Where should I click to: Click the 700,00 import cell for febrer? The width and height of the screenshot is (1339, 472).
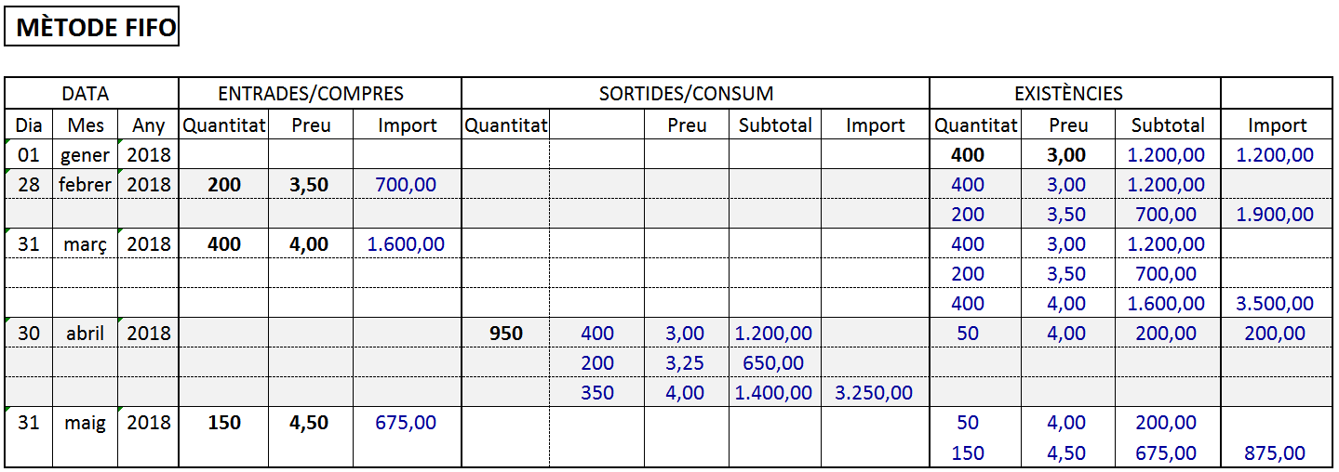[x=406, y=184]
